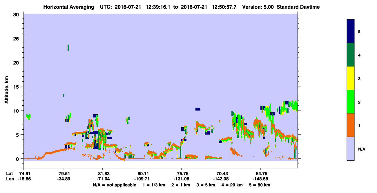
Task: Click the '2 = 1 km' legend entry
Action: [x=181, y=185]
